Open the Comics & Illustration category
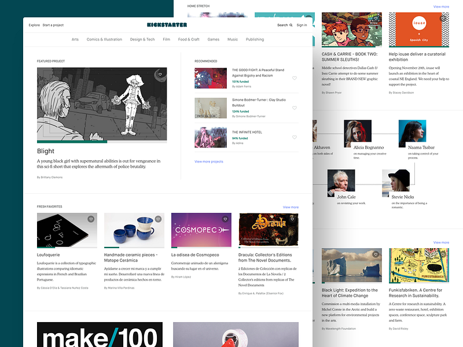This screenshot has height=347, width=463. point(104,39)
